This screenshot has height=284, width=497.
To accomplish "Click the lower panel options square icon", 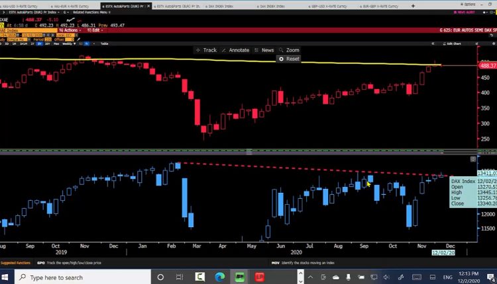I will pyautogui.click(x=473, y=159).
